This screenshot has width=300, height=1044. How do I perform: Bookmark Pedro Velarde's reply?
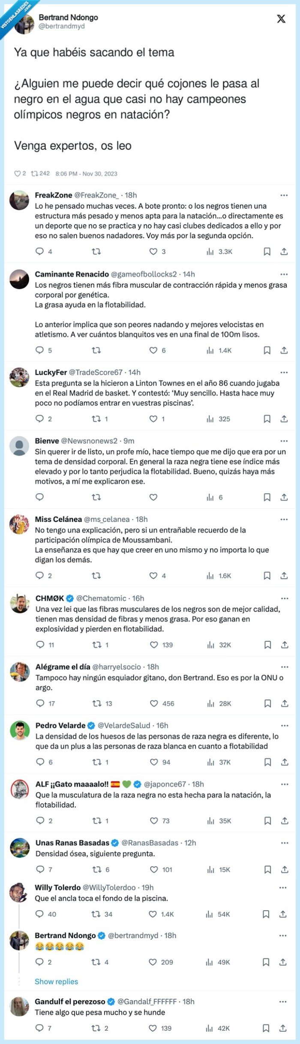[267, 762]
